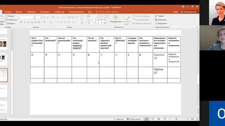The height and width of the screenshot is (126, 225).
Task: Open the Раздел section dropdown
Action: 11,23
